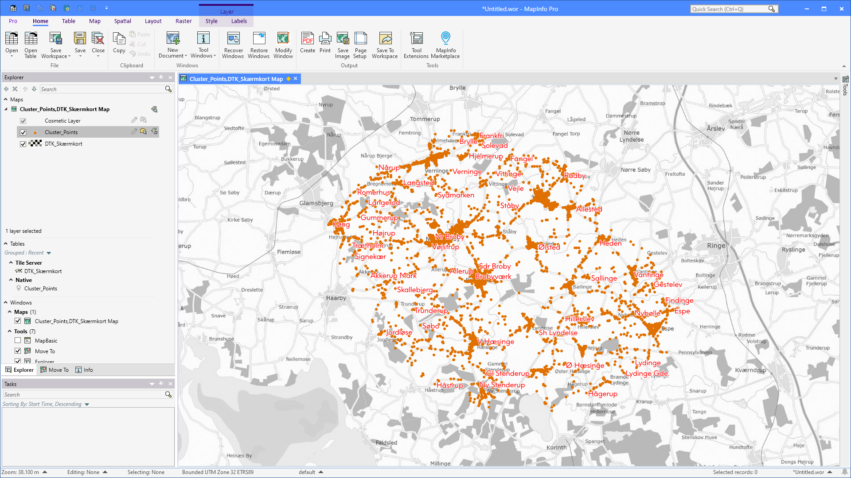851x478 pixels.
Task: Switch to the Table ribbon tab
Action: [68, 21]
